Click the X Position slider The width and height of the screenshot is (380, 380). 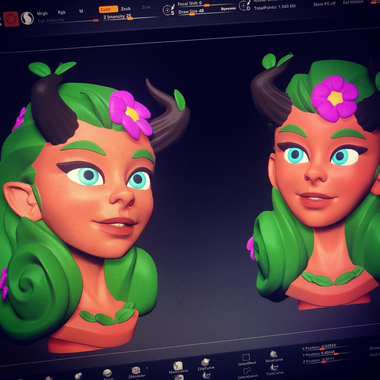pos(326,348)
